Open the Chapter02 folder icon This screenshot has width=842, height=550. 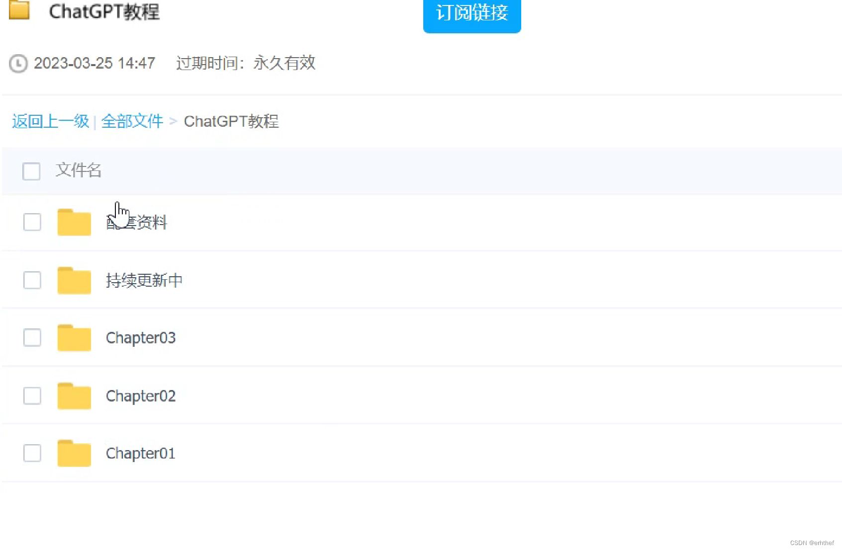[73, 395]
